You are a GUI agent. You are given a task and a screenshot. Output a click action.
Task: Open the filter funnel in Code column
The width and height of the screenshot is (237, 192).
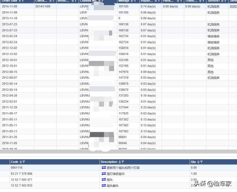click(24, 162)
